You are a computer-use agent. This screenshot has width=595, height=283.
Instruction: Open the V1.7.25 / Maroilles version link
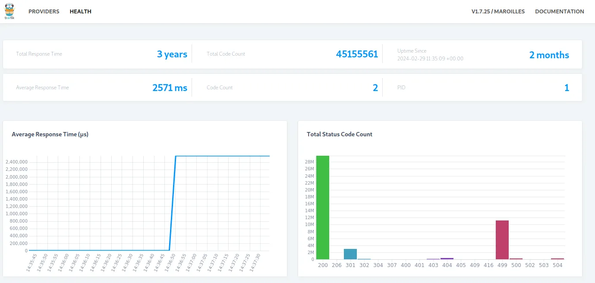coord(498,12)
